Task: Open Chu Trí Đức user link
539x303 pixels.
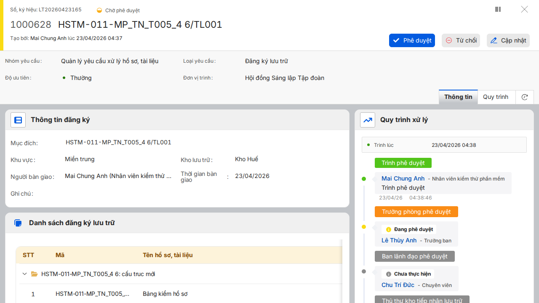Action: click(x=398, y=285)
